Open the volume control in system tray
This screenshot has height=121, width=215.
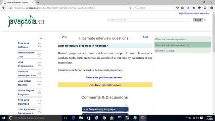(198, 118)
